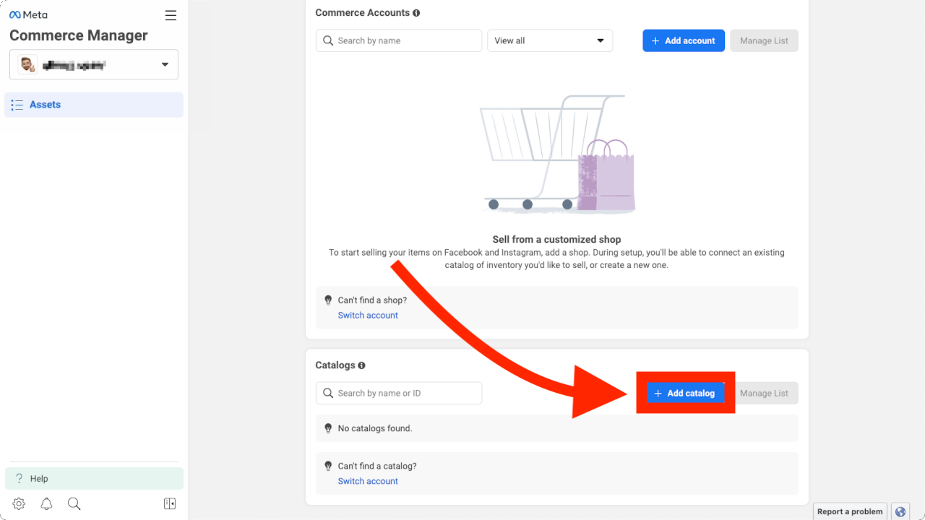Click Report a problem button
The height and width of the screenshot is (520, 925).
click(850, 511)
